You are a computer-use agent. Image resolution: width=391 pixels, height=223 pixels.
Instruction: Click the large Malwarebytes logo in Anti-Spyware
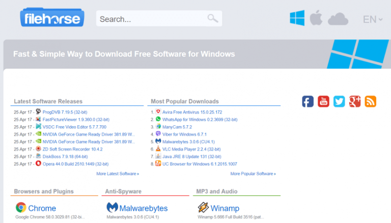tap(112, 208)
